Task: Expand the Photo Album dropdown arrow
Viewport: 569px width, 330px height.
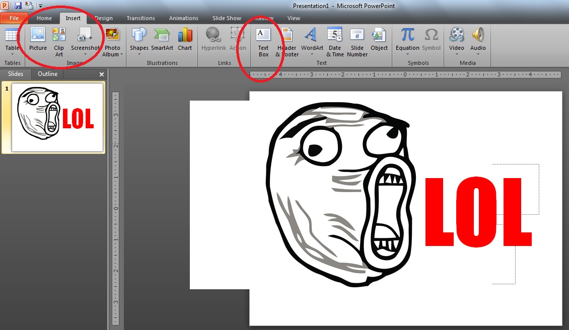Action: 121,54
